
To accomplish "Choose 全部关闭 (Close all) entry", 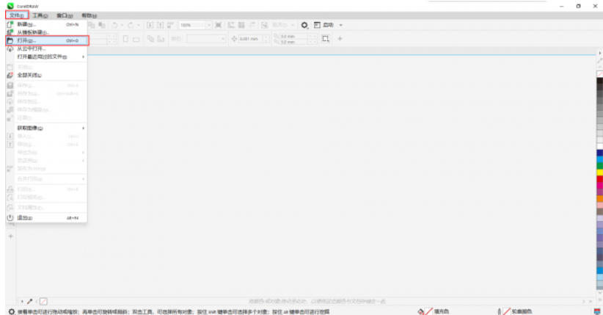I will (46, 75).
